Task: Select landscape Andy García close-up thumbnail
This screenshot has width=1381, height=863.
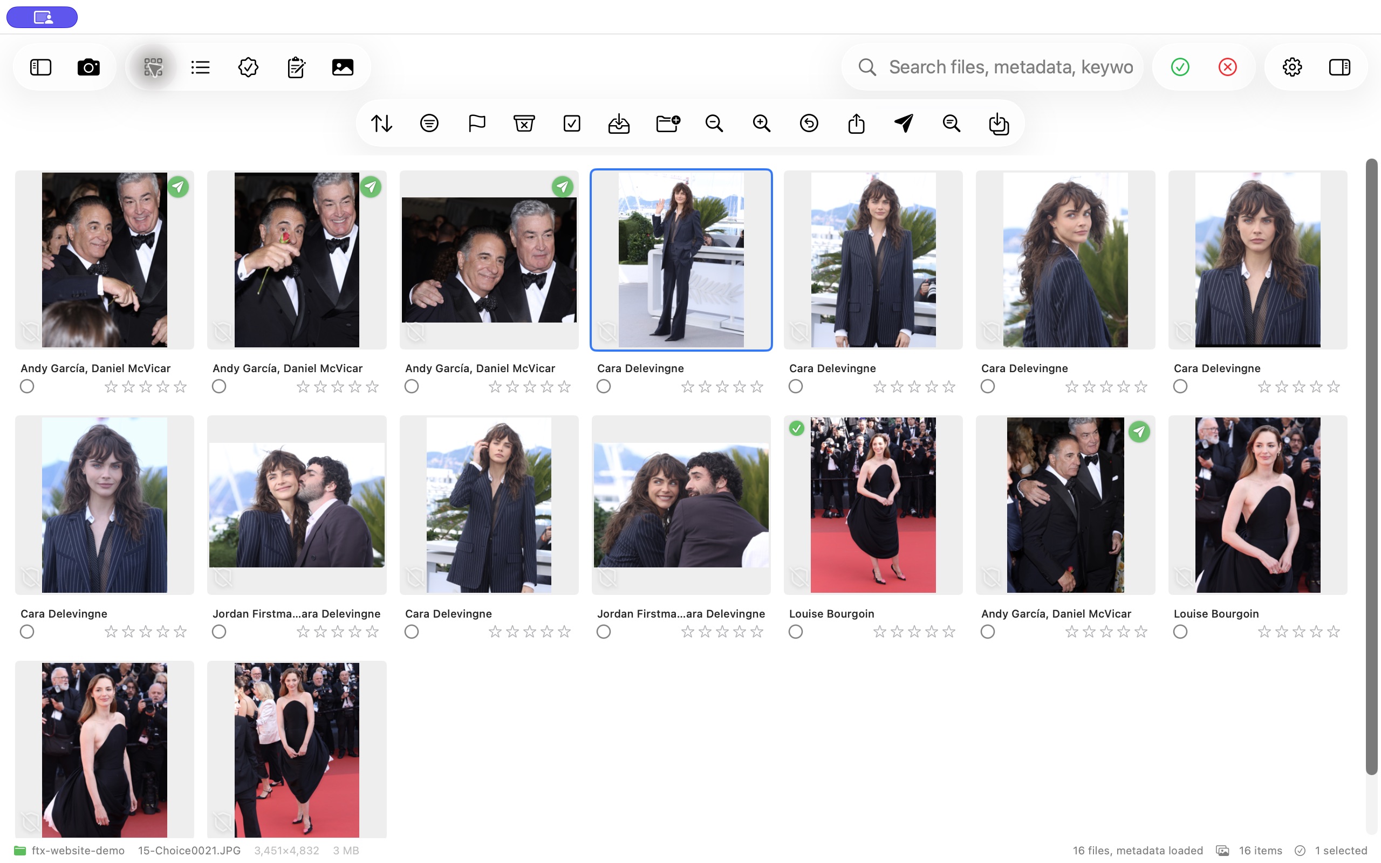Action: point(489,259)
